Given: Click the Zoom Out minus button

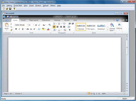Looking at the screenshot, I should point(108,93).
